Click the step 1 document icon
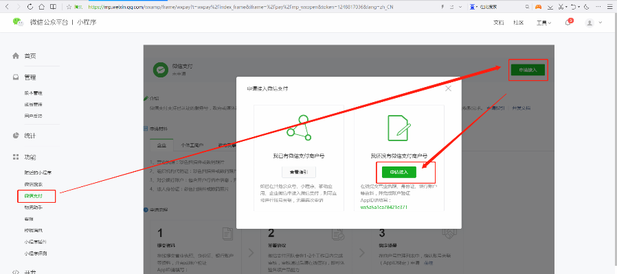This screenshot has width=617, height=274. 227,234
